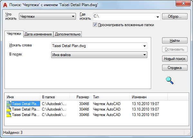193x138 pixels.
Task: Click the 'Найдено: 3' status bar text
Action: (13, 133)
